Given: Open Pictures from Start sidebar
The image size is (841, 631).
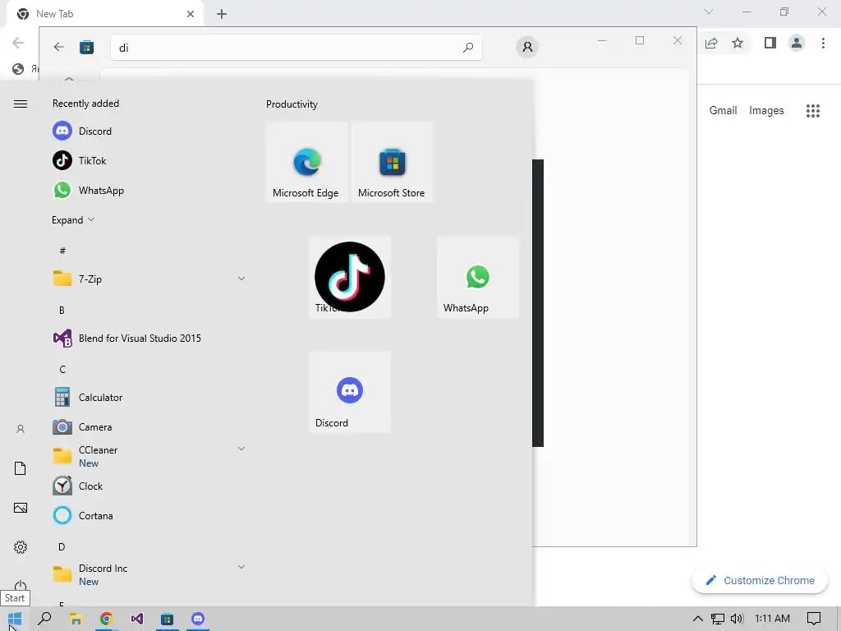Looking at the screenshot, I should click(21, 508).
